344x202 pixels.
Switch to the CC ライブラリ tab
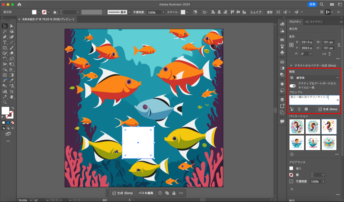point(314,22)
